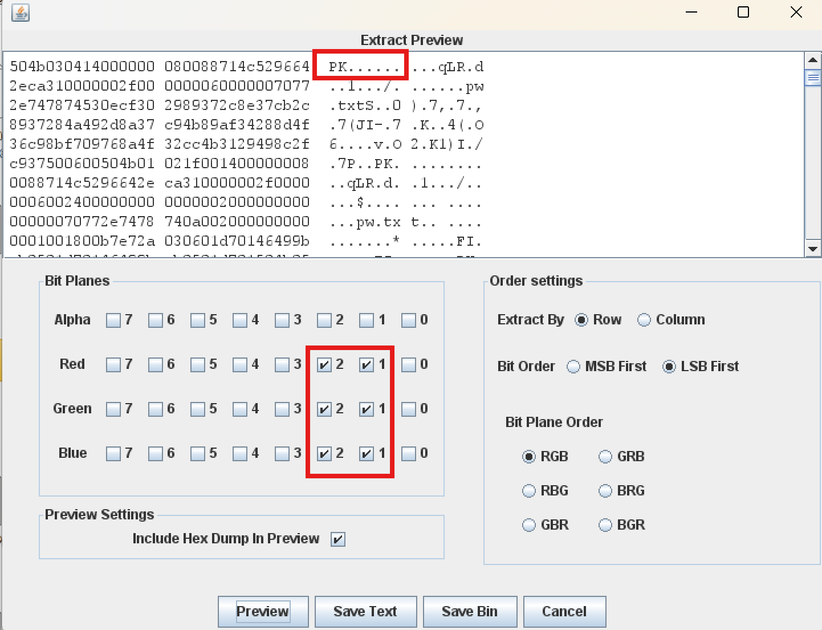Check the Green bit plane 6 box
Viewport: 822px width, 630px height.
point(156,409)
